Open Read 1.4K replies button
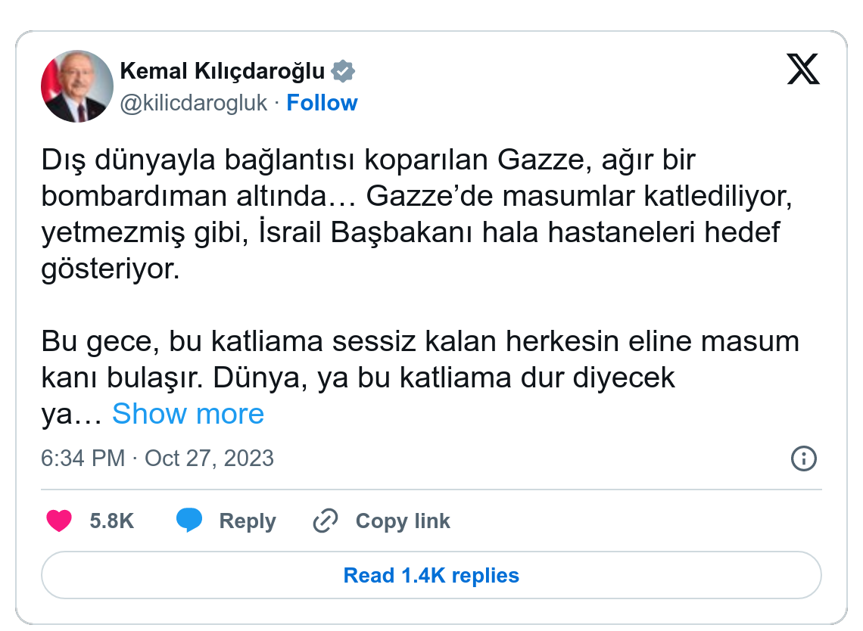The width and height of the screenshot is (863, 631). (431, 576)
